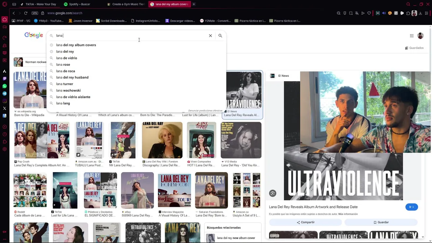Choose suggestion 'lana de vidrio'
The width and height of the screenshot is (432, 243).
[x=136, y=58]
